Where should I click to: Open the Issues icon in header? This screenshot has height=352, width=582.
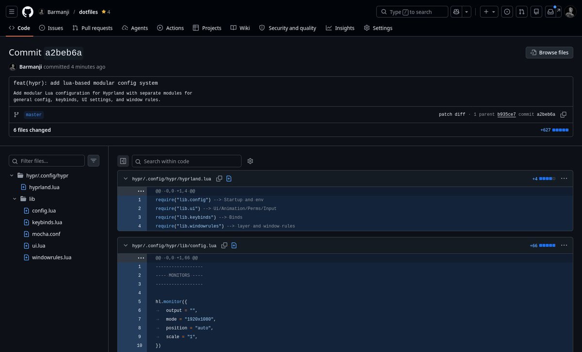pyautogui.click(x=507, y=12)
